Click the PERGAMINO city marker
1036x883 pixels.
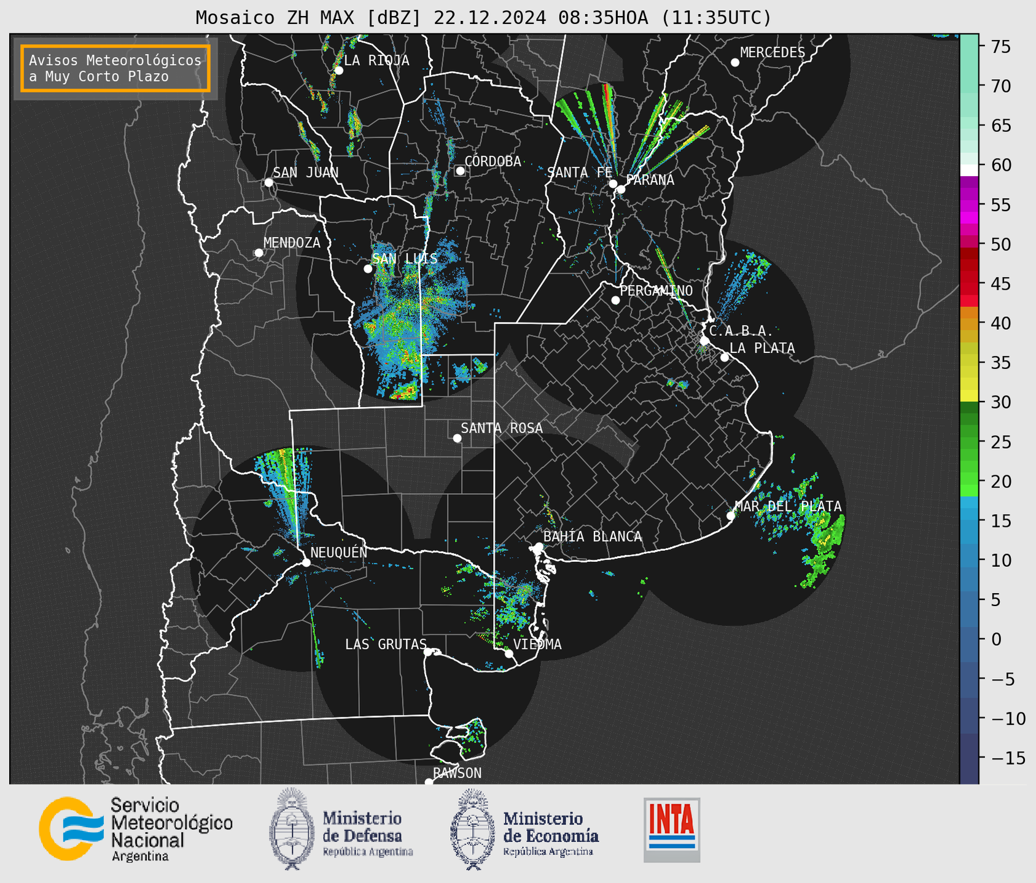615,300
